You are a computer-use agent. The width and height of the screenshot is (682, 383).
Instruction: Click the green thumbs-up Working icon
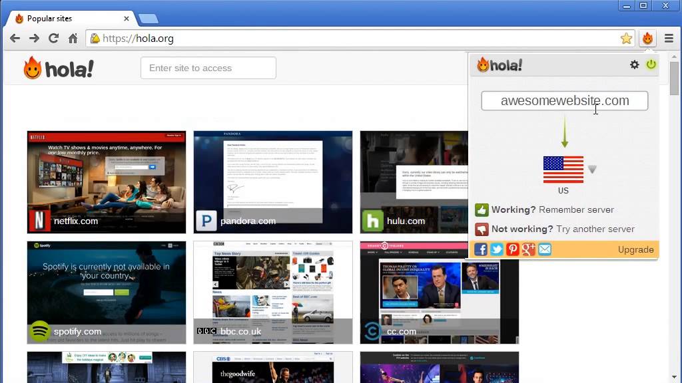coord(482,209)
